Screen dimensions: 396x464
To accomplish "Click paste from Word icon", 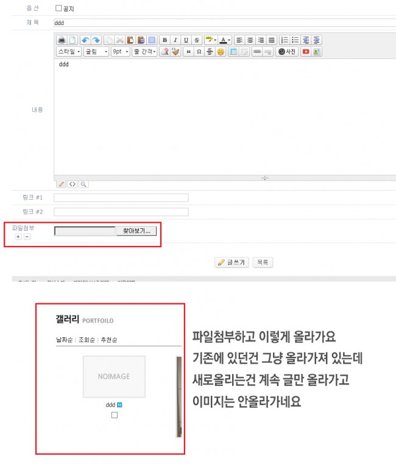I will click(141, 40).
